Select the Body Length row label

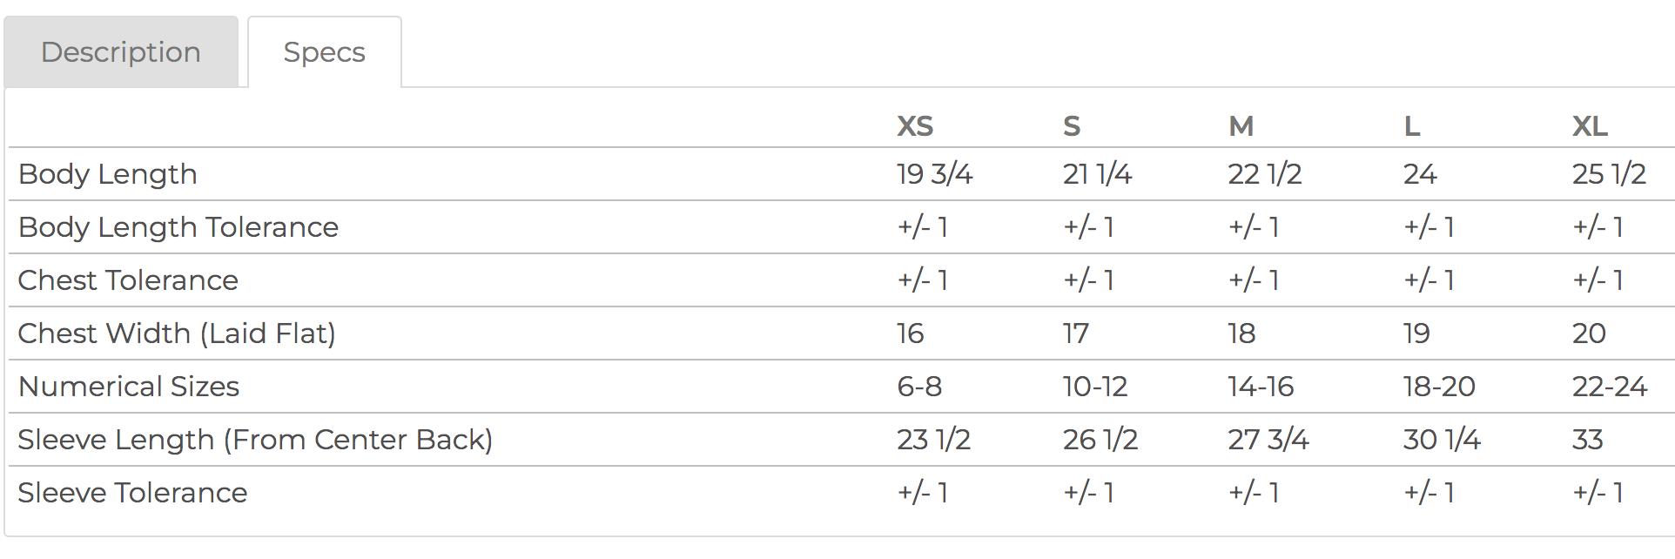tap(108, 174)
